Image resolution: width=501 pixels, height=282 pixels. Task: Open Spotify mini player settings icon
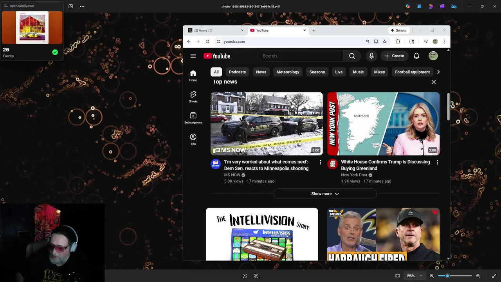coord(6,6)
